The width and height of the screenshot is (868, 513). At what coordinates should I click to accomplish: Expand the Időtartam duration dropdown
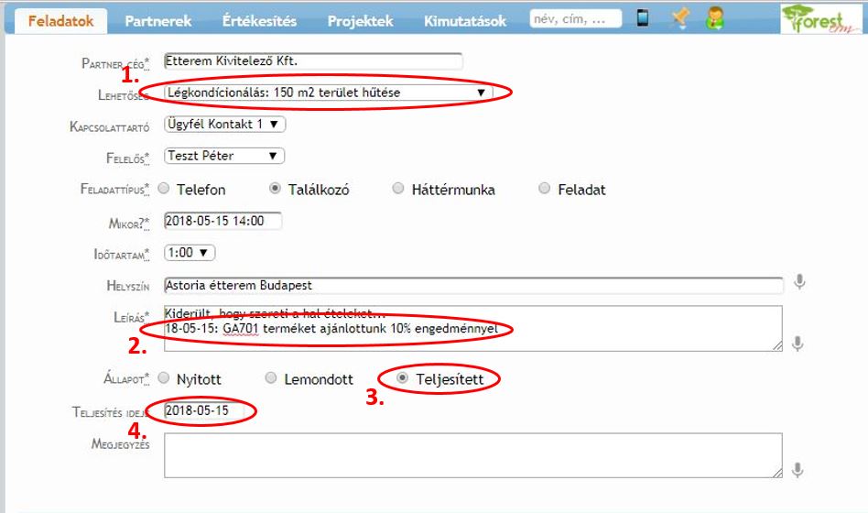[190, 252]
